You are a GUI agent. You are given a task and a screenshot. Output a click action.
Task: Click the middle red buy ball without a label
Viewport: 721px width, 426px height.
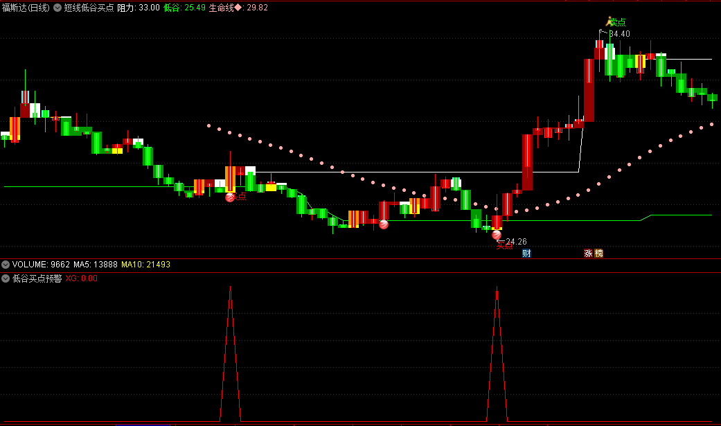pos(384,224)
